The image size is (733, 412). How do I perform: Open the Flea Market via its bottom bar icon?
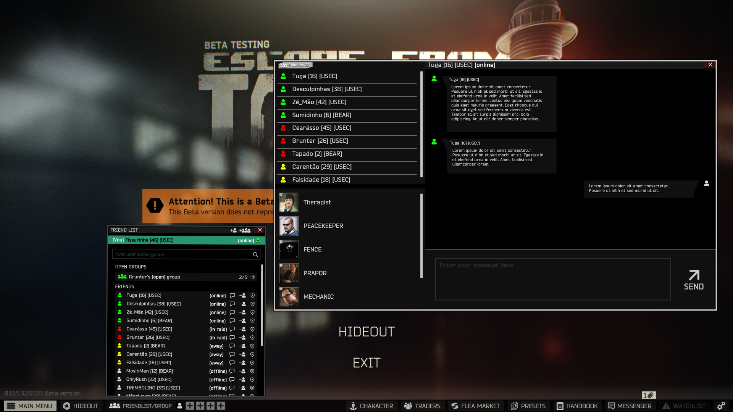[454, 406]
